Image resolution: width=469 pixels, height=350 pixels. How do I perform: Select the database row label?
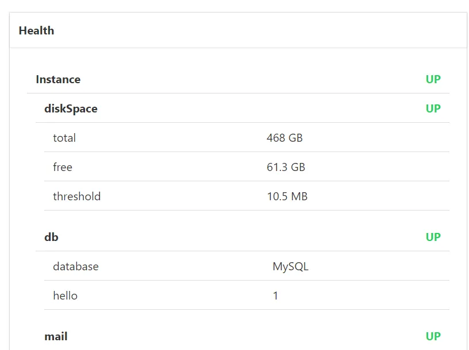[76, 266]
